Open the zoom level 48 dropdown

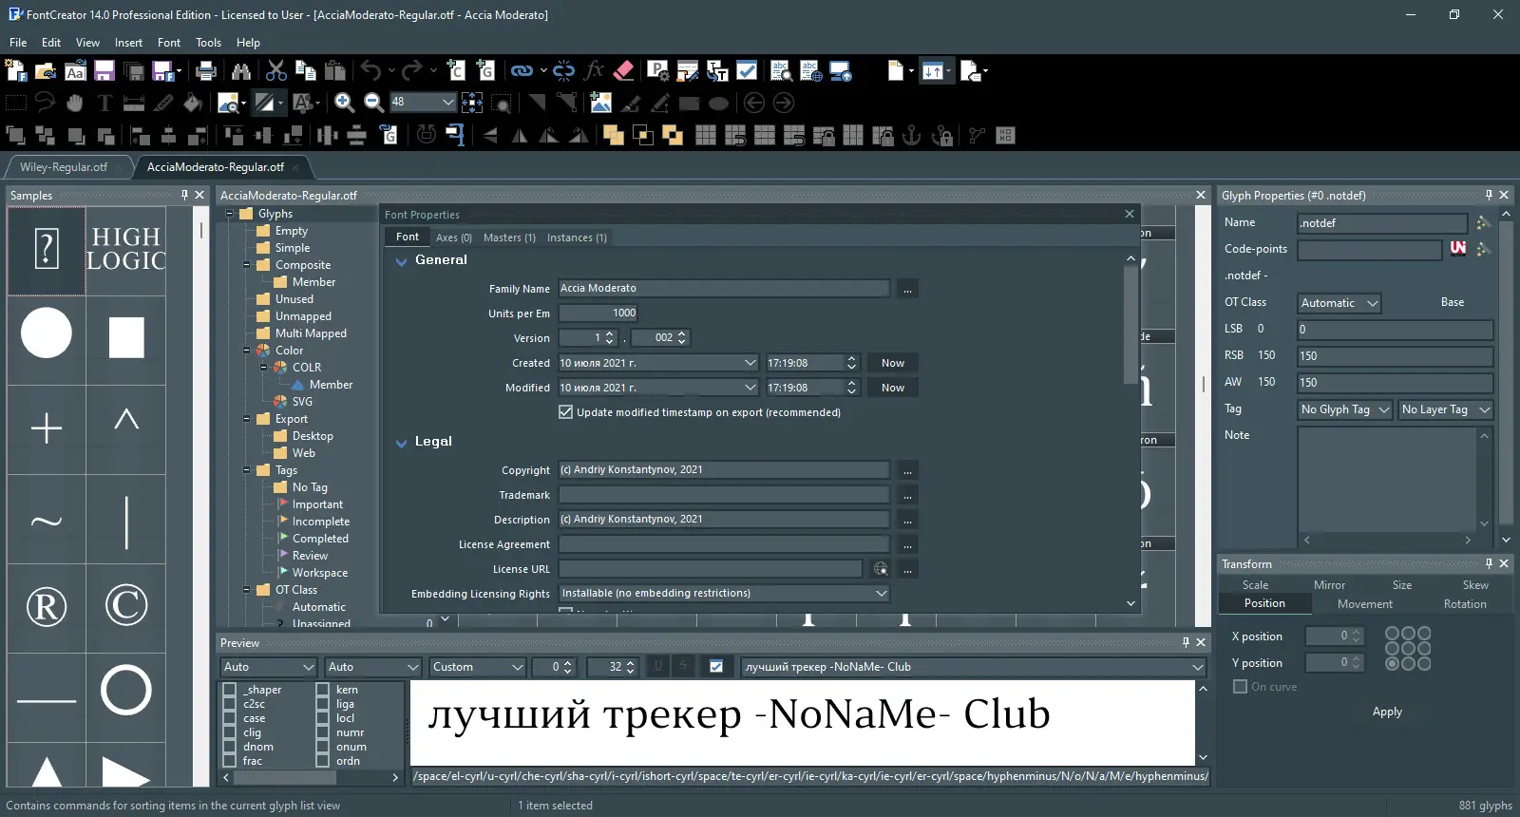[x=448, y=102]
